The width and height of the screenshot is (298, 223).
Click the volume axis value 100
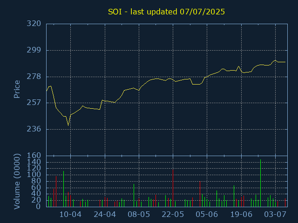(x=34, y=175)
